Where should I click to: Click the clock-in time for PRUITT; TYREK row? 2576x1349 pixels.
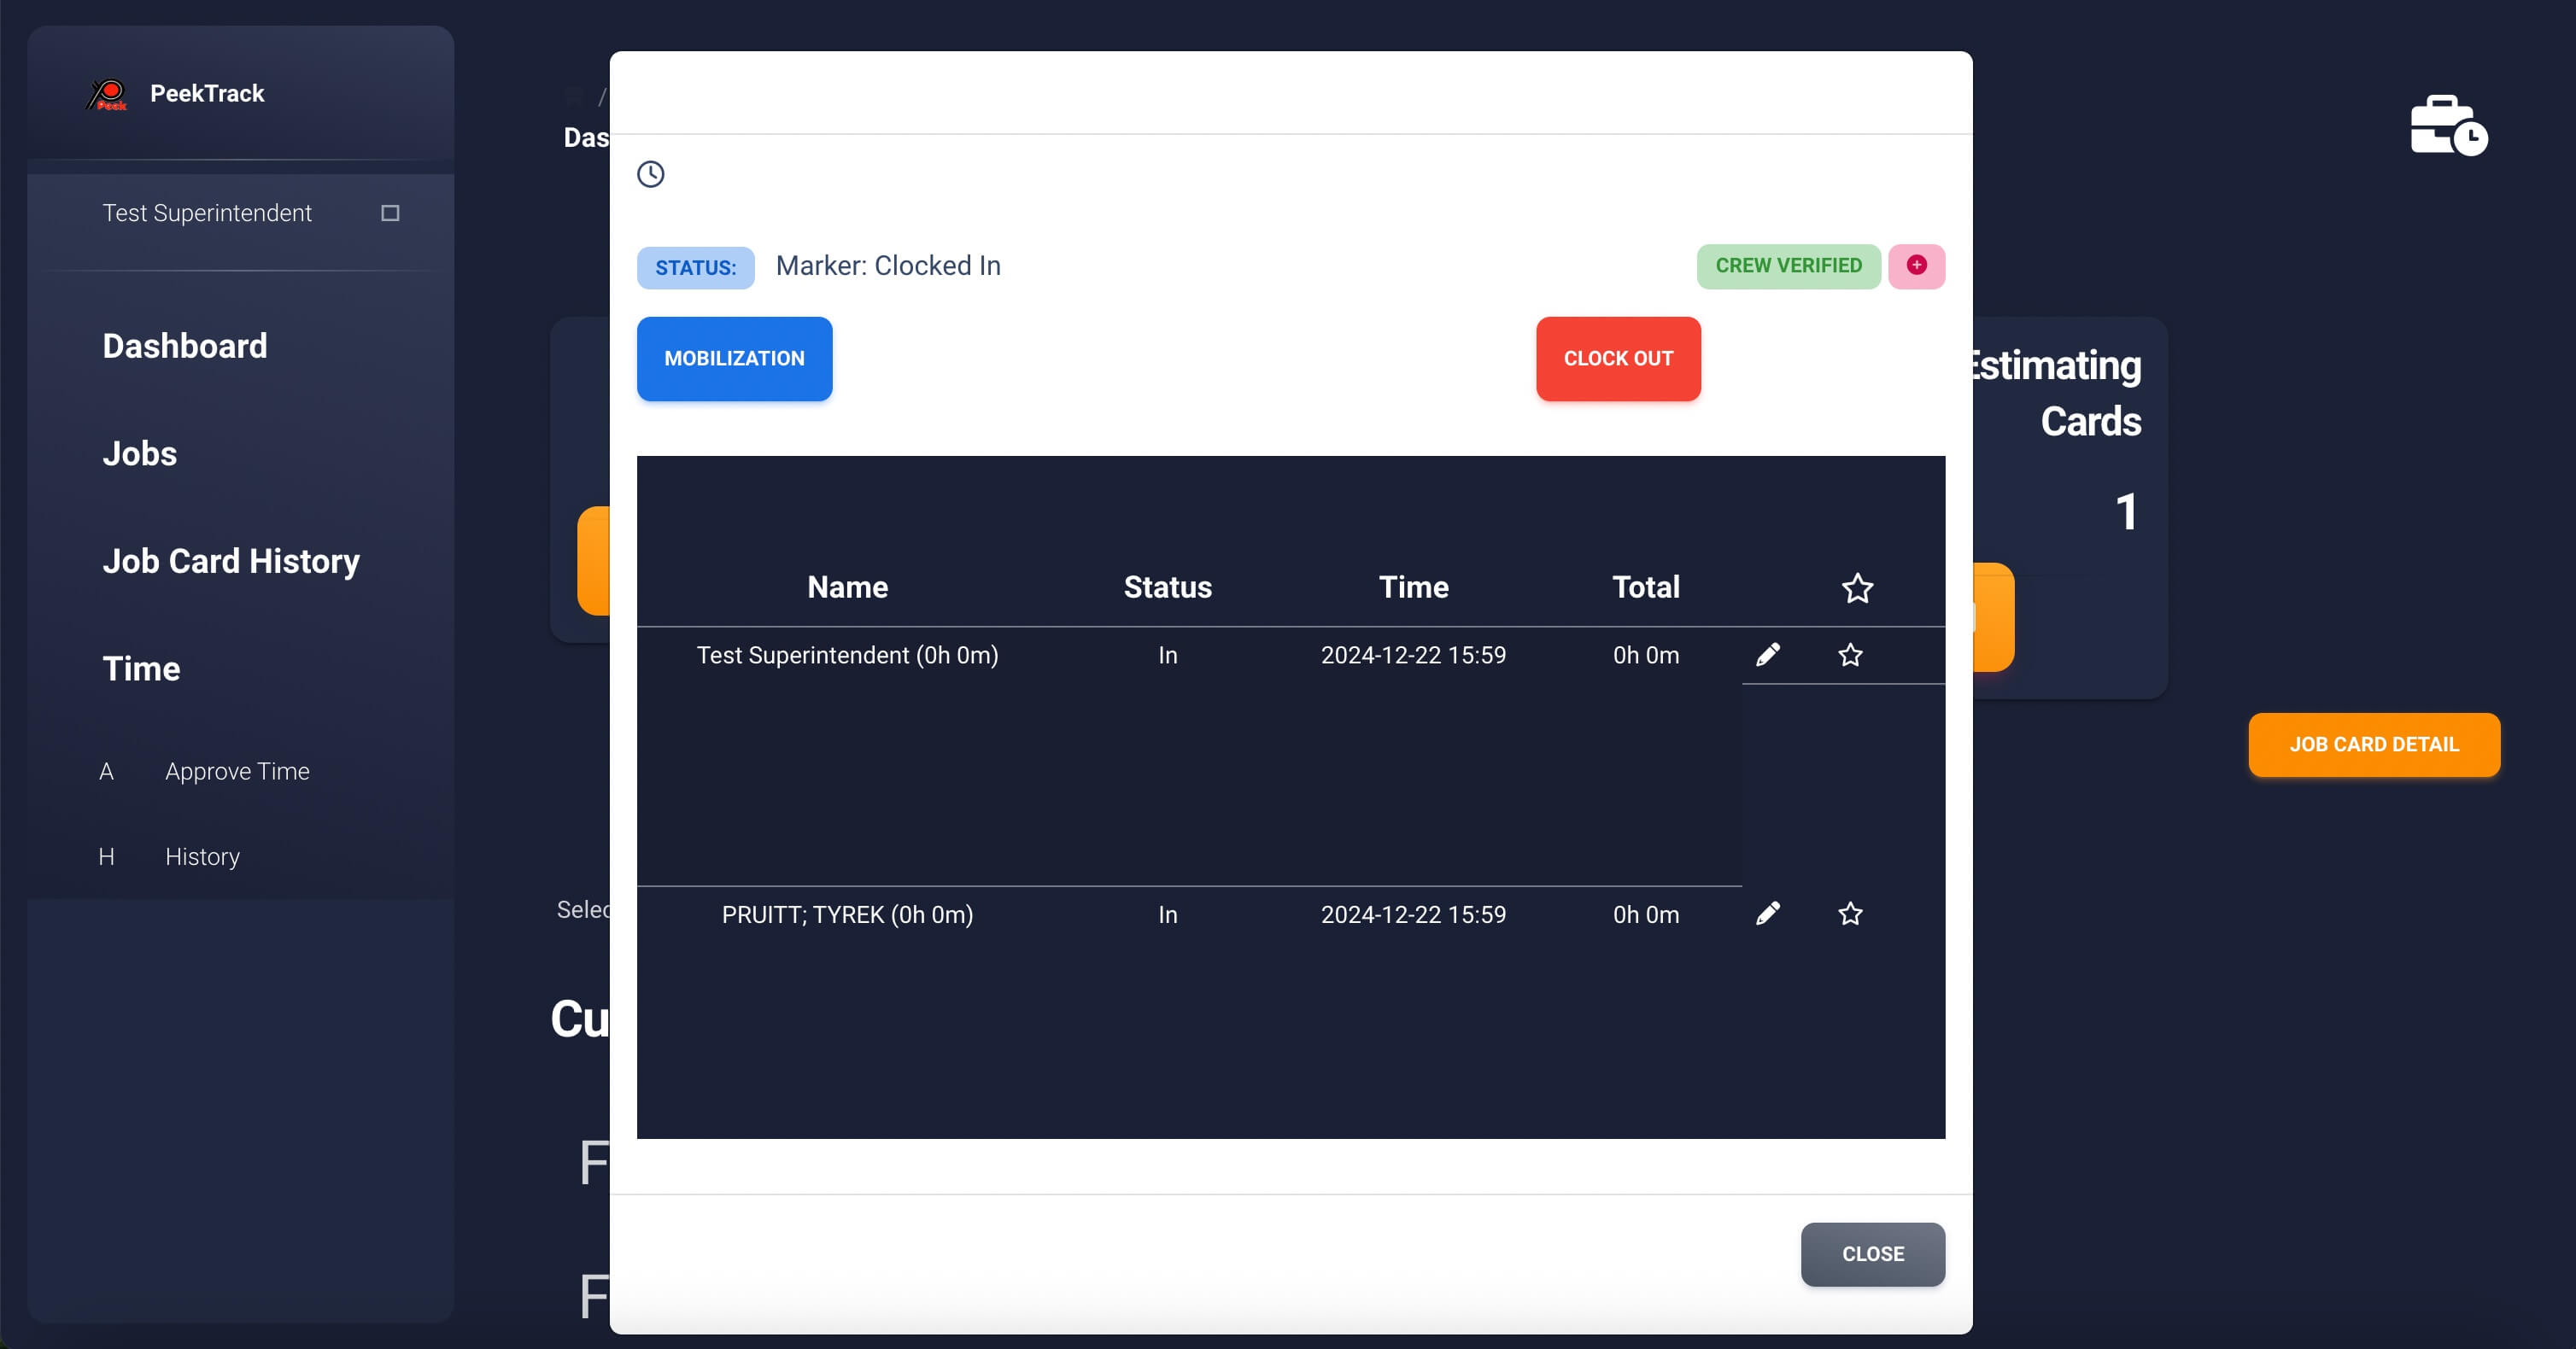[x=1413, y=914]
